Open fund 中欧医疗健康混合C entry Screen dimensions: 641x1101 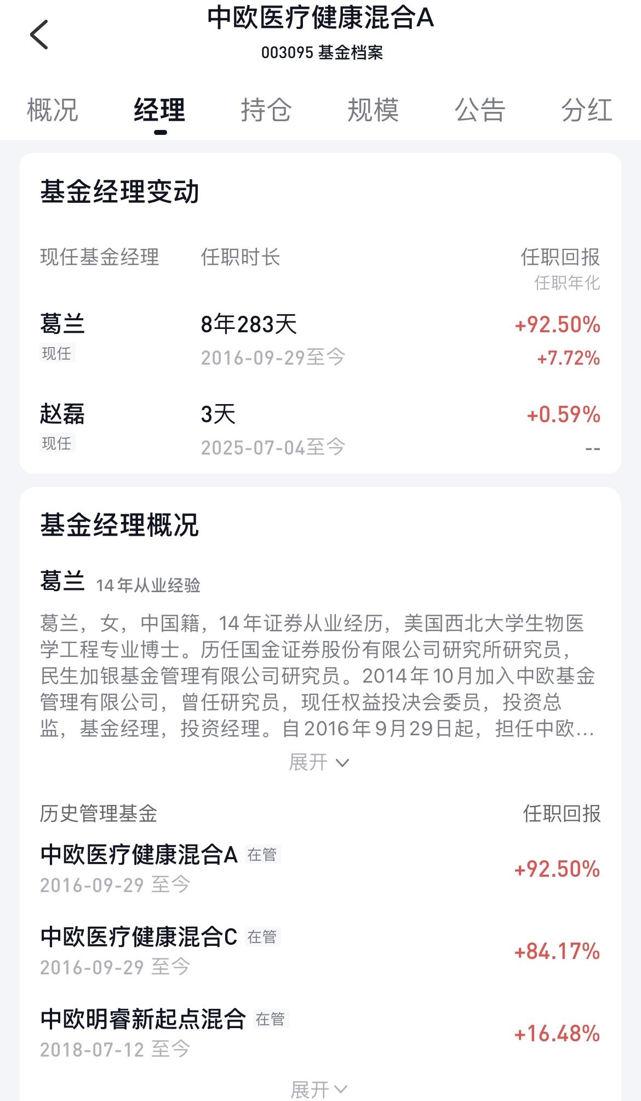(x=321, y=951)
